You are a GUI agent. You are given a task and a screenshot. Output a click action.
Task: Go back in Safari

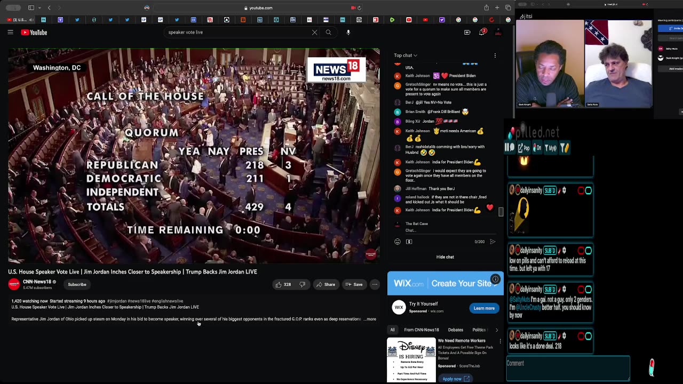pos(49,8)
